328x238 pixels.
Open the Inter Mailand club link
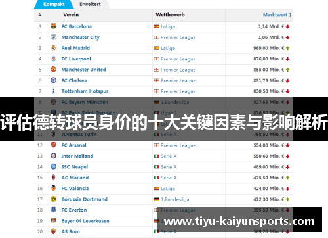[x=77, y=156]
